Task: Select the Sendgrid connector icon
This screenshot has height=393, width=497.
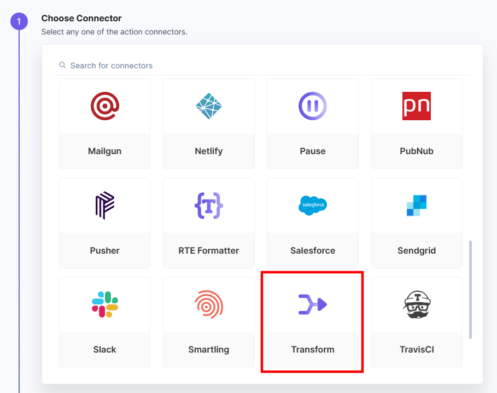Action: point(417,206)
